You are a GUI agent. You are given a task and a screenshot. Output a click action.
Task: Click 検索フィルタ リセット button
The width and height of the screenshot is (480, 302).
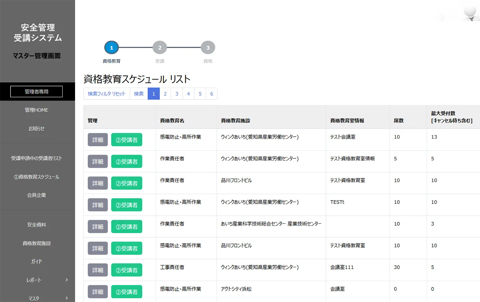tap(106, 94)
